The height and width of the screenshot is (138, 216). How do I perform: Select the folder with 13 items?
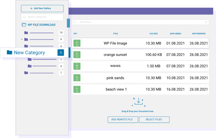pyautogui.click(x=26, y=33)
